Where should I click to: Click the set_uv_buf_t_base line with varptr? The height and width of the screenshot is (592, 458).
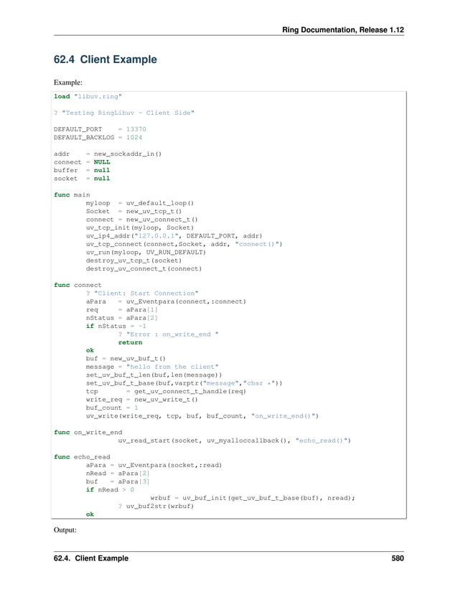184,383
